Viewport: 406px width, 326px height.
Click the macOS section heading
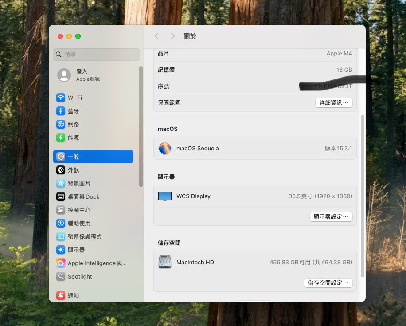click(168, 129)
